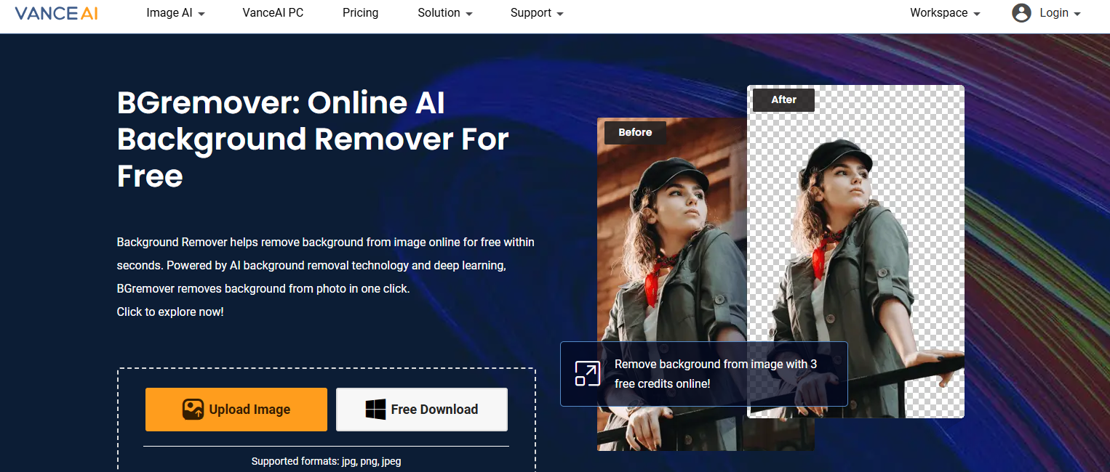Click the 3 free credits banner text
This screenshot has width=1110, height=472.
(715, 374)
